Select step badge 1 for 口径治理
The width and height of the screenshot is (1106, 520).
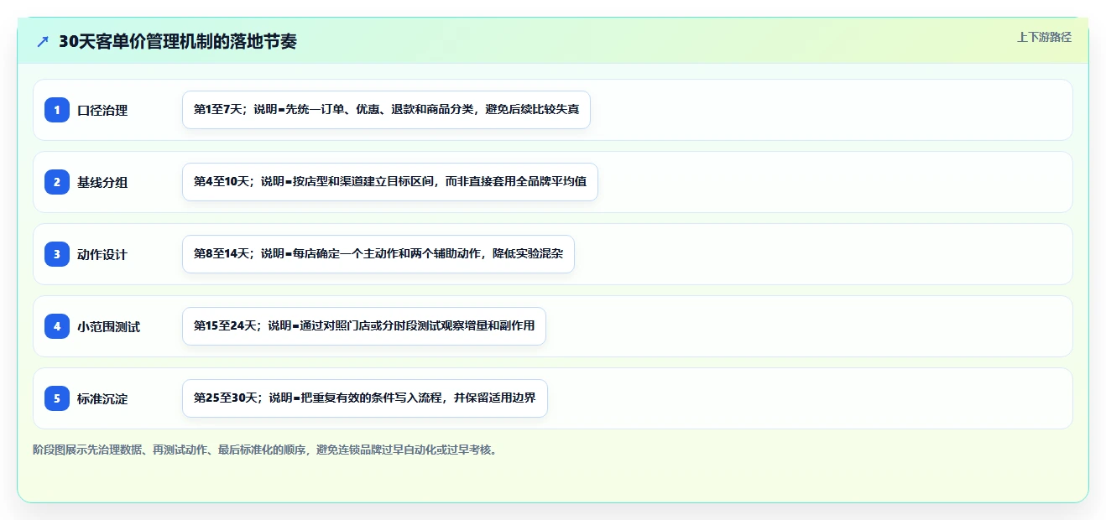(57, 110)
